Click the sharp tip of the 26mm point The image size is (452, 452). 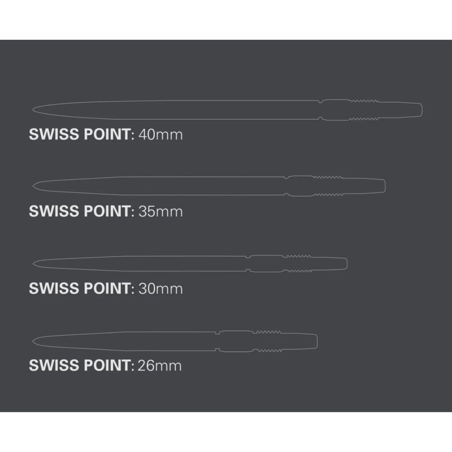35,341
